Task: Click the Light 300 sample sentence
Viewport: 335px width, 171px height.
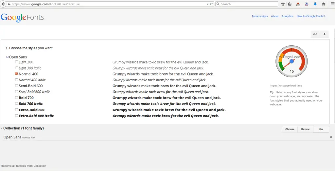Action: (160, 62)
